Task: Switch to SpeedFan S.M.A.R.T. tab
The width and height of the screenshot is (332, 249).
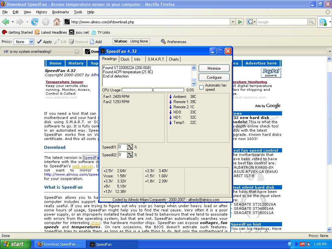Action: click(156, 59)
